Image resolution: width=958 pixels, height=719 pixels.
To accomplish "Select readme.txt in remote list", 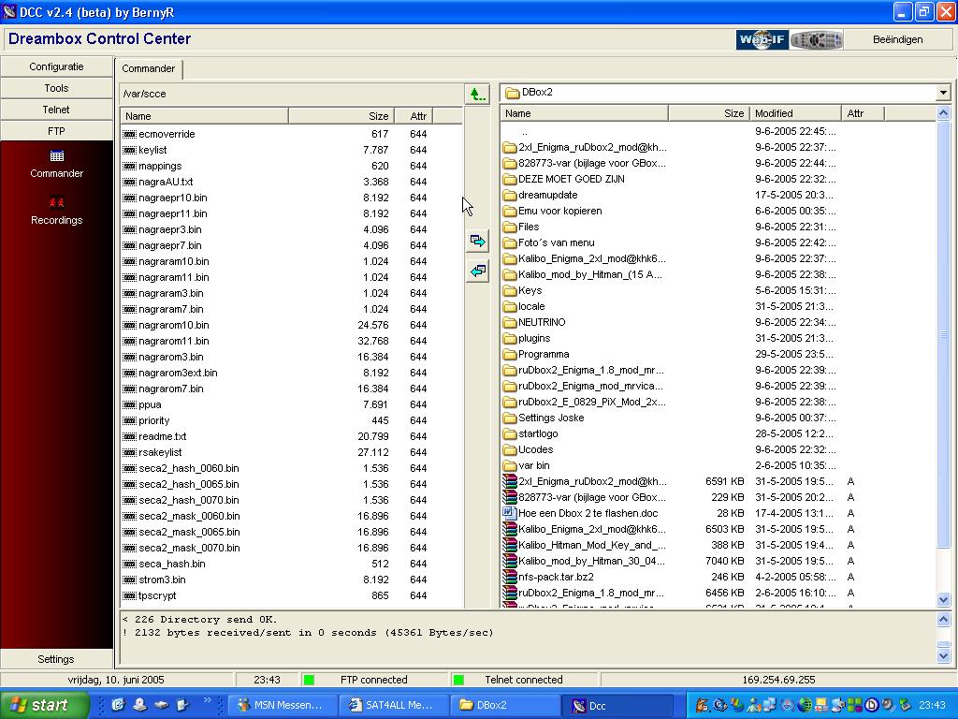I will click(x=292, y=436).
